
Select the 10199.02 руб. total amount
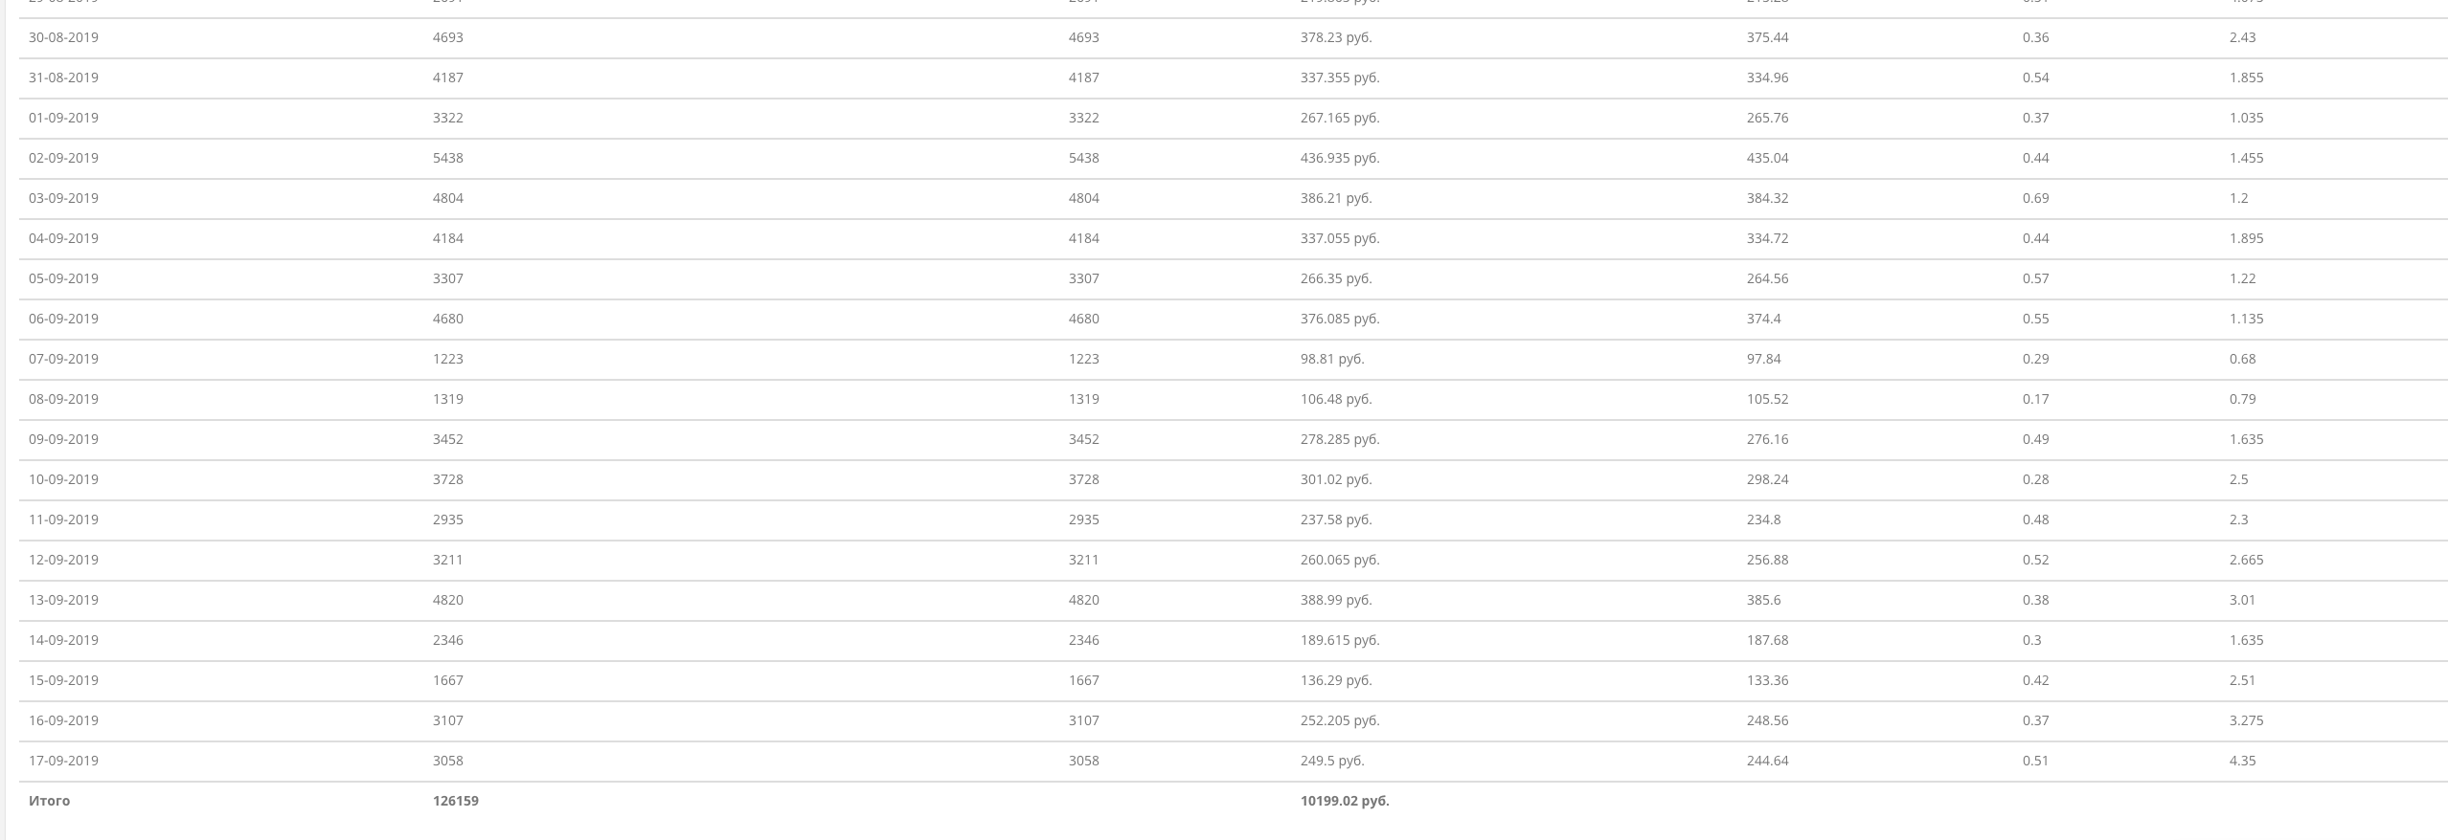pos(1344,801)
